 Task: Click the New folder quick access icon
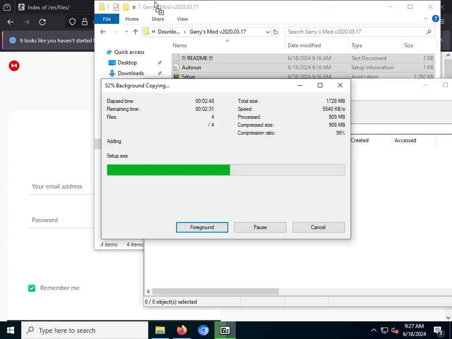pos(126,7)
